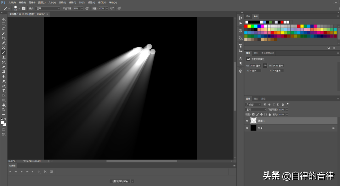
Task: Toggle the layer filter switch
Action: pyautogui.click(x=288, y=104)
